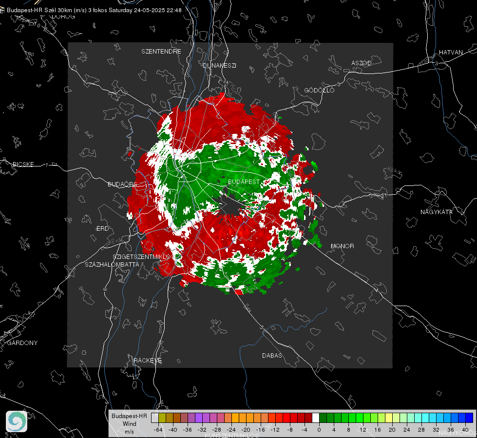Click the HATVAN city label

[x=451, y=52]
